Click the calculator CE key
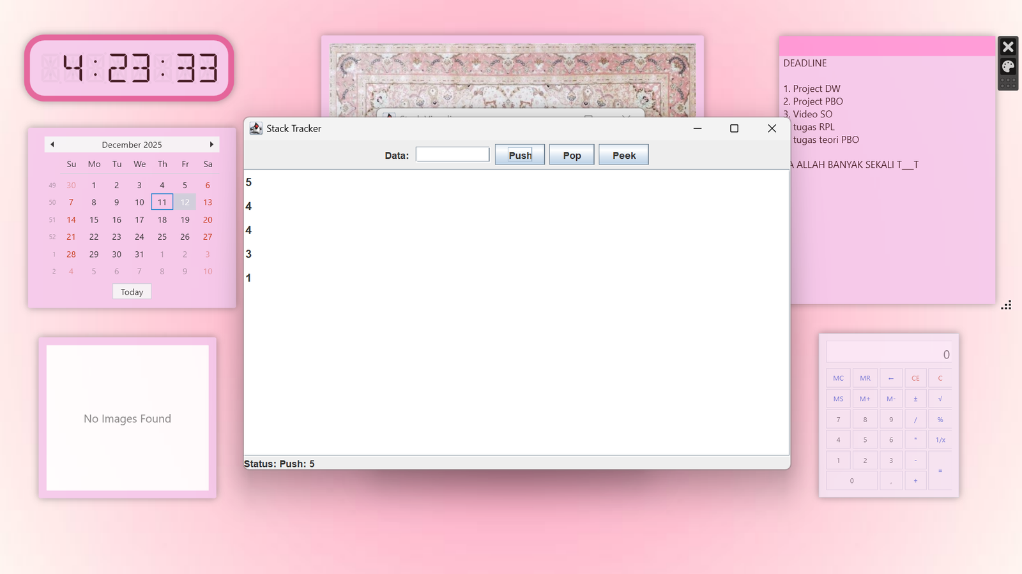This screenshot has width=1022, height=574. pos(915,378)
